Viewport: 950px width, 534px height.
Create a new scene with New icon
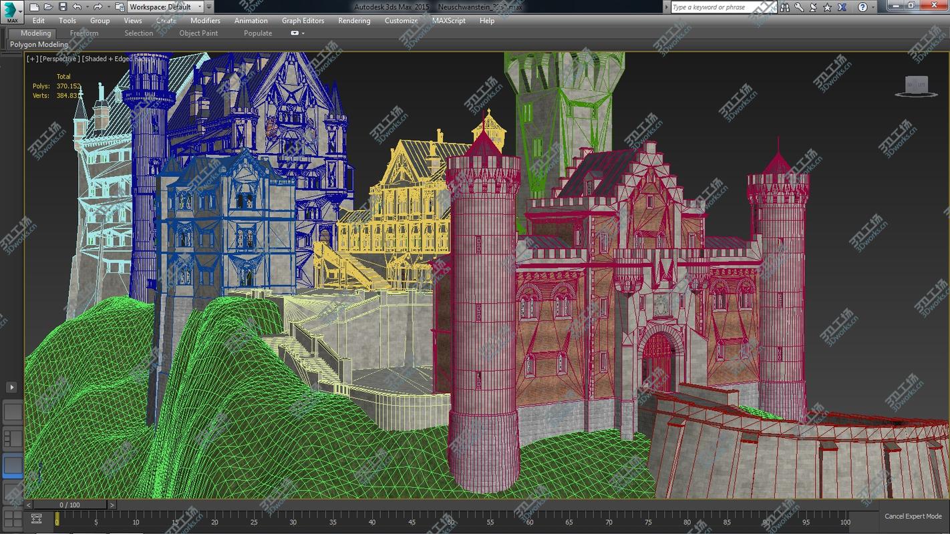(33, 7)
